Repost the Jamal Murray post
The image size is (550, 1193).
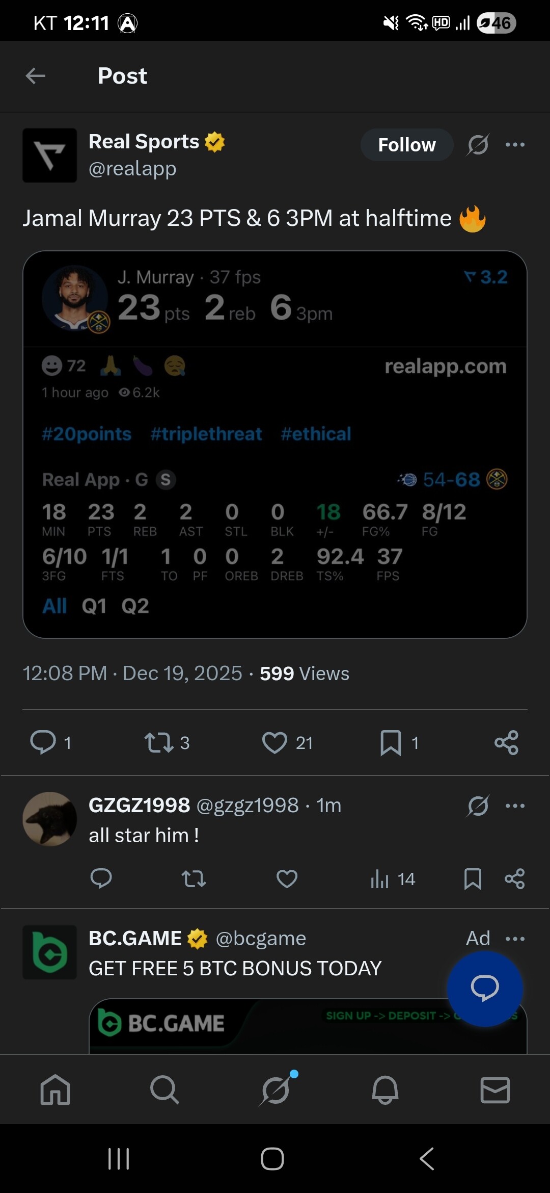point(159,742)
